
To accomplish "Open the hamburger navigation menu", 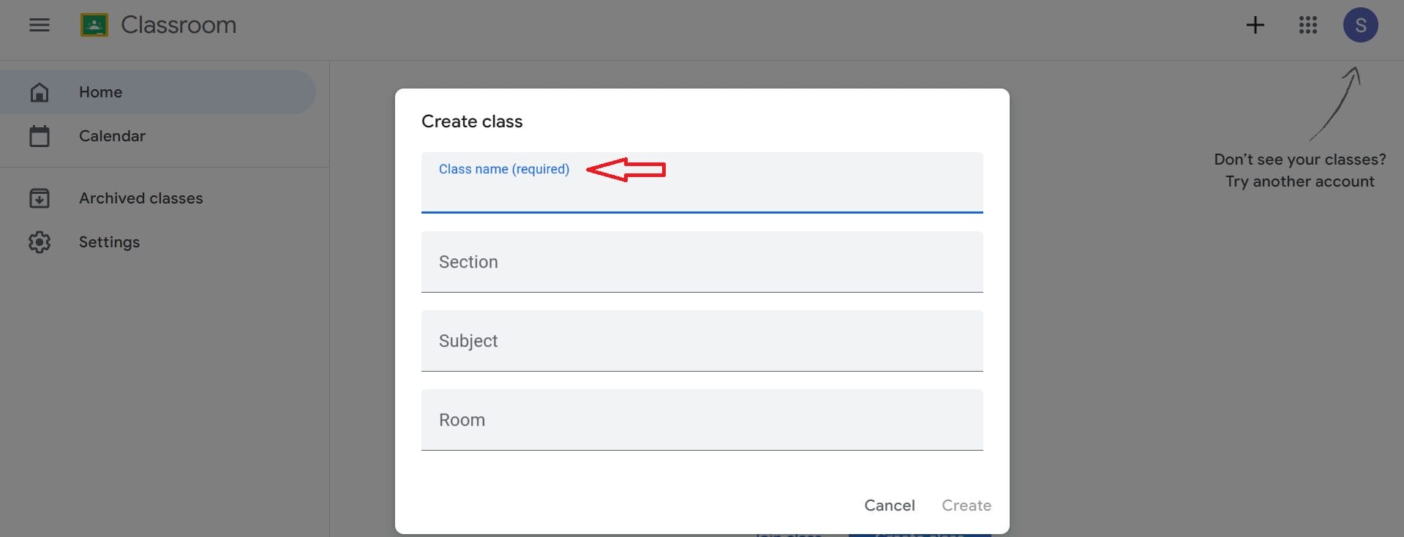I will (40, 24).
